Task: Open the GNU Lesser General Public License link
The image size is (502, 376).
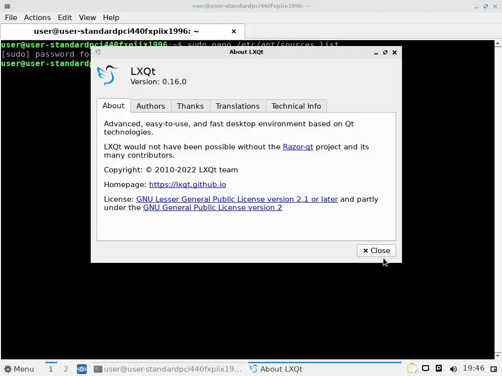Action: [x=237, y=199]
